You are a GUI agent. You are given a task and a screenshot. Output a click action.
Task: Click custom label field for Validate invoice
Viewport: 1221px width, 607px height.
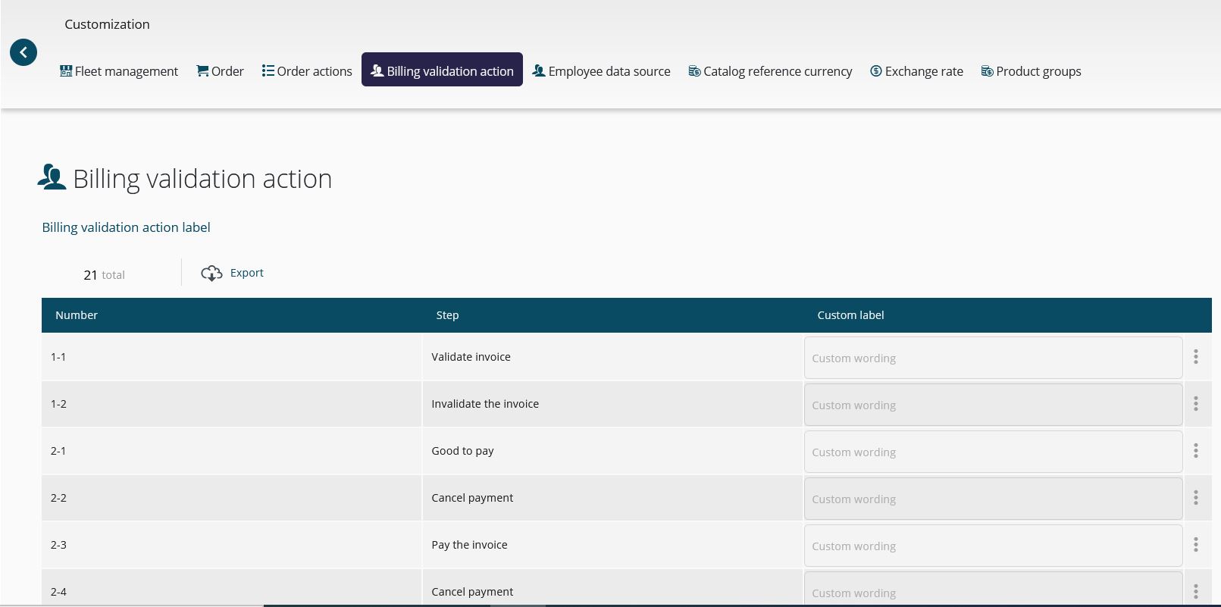pos(993,358)
